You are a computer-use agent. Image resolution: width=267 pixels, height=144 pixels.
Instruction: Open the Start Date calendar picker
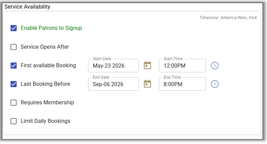pyautogui.click(x=147, y=66)
